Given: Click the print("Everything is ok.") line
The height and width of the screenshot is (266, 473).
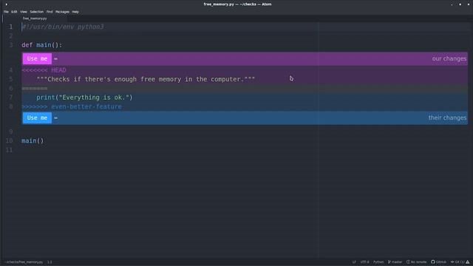Looking at the screenshot, I should tap(84, 98).
